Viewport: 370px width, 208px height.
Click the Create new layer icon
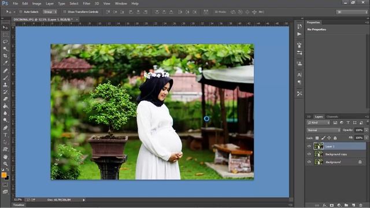tap(353, 206)
